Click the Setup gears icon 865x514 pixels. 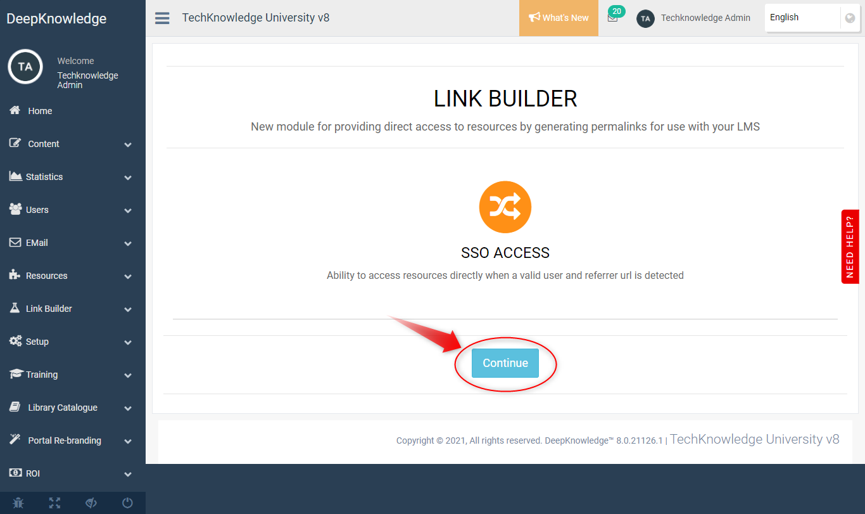[x=16, y=341]
